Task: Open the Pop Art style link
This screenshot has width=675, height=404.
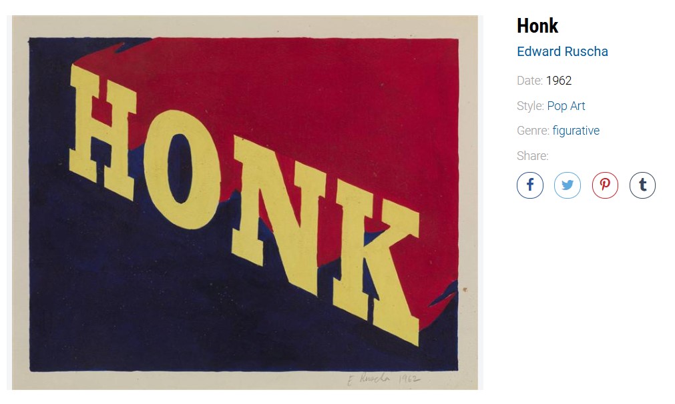Action: [566, 106]
